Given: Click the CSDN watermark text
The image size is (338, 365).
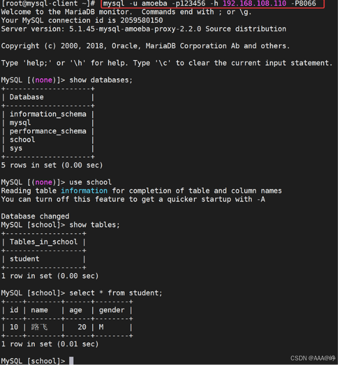Looking at the screenshot, I should point(313,358).
